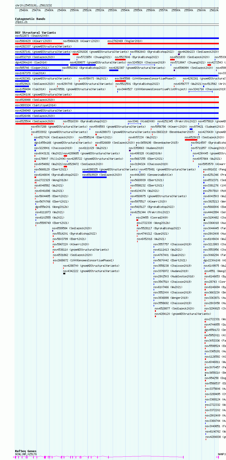Select nsv979421 (Sudmant2013) label
This screenshot has height=460, width=226.
pos(207,127)
